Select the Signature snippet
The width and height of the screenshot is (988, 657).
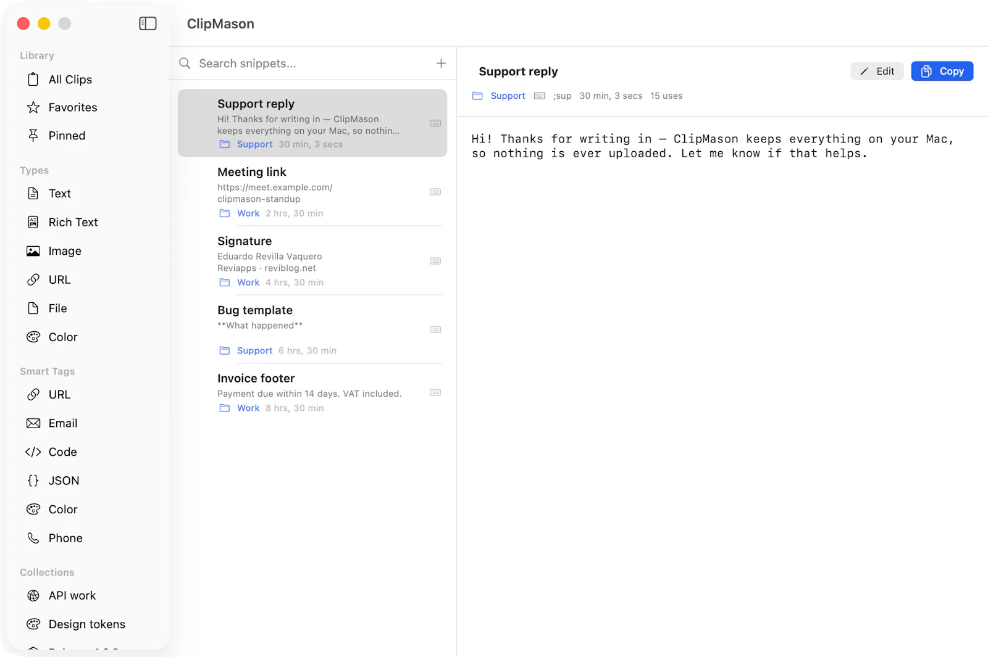[x=312, y=261]
